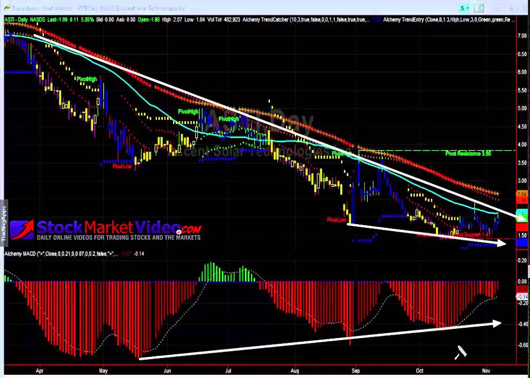Screen dimensions: 530x378
Task: Click the blue price marker below 1.50
Action: tap(522, 242)
